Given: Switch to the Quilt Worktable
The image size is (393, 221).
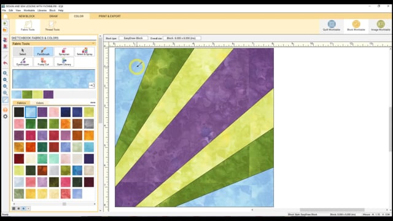Looking at the screenshot, I should (332, 26).
